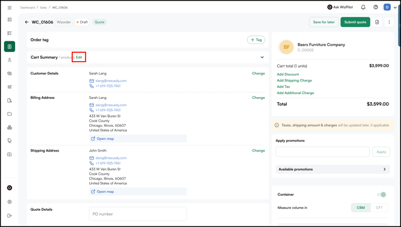
Task: Click email icon under Customer Details
Action: (92, 81)
